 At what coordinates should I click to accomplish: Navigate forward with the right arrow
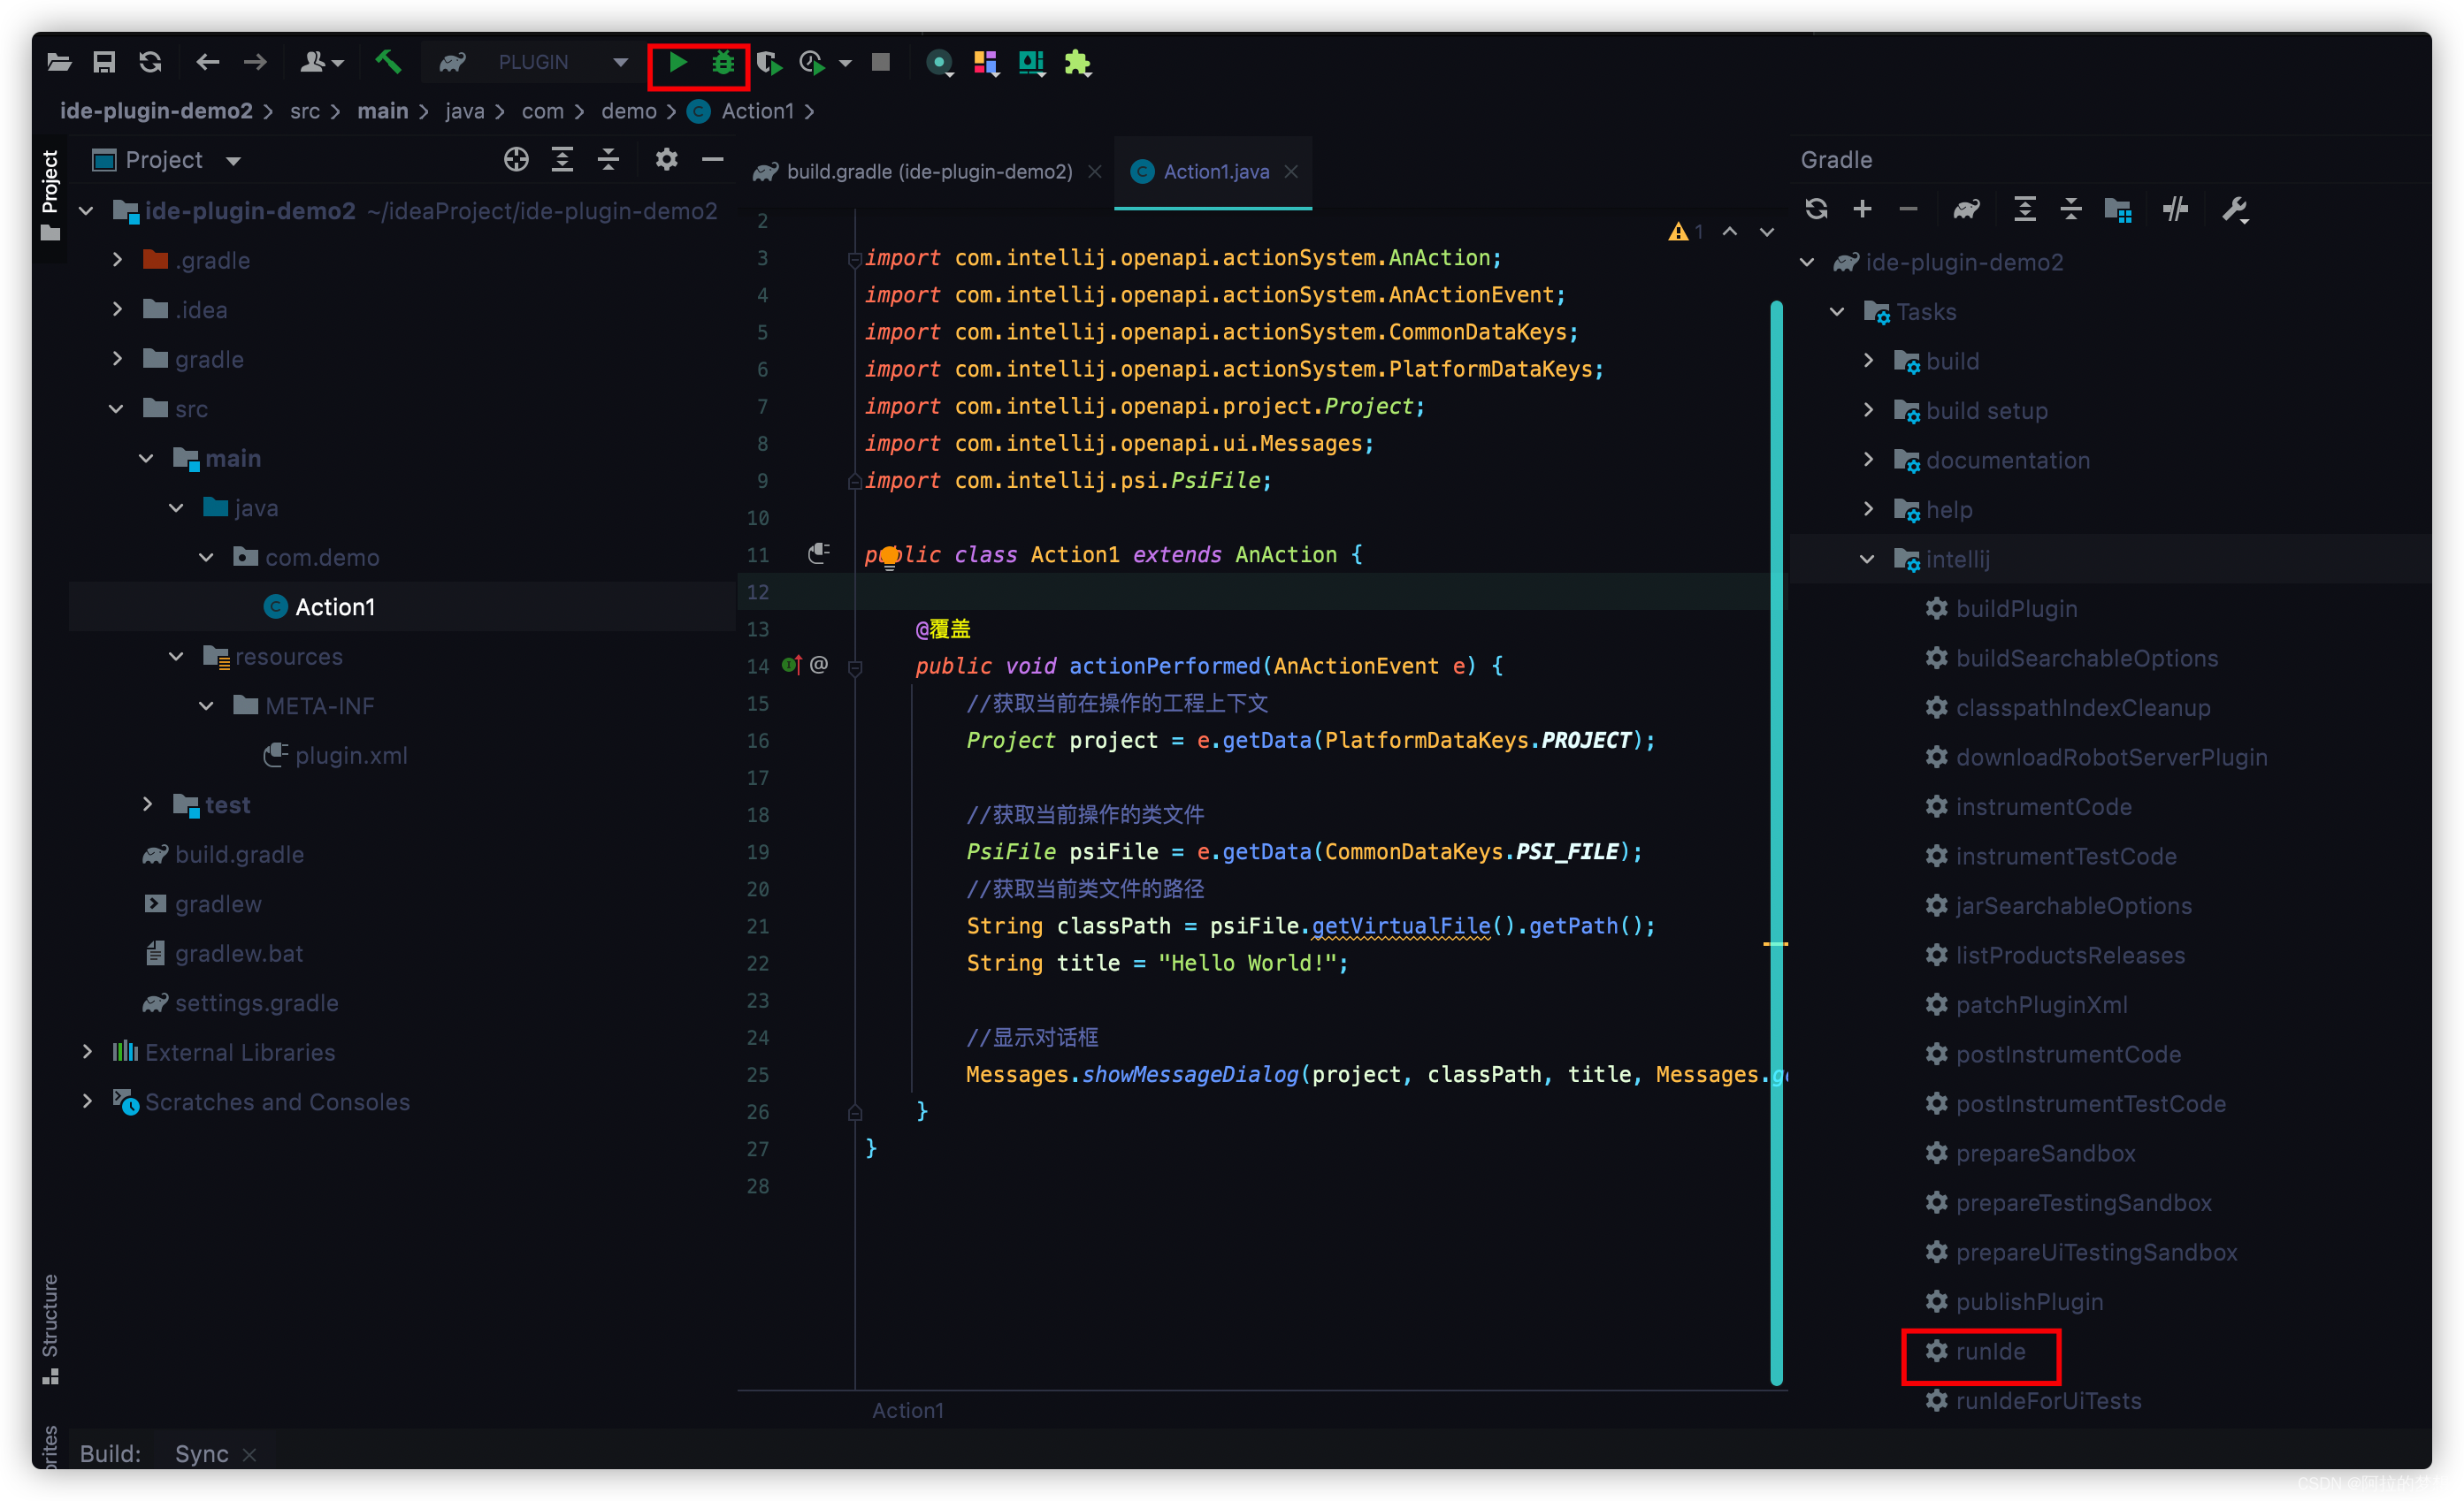pos(255,62)
